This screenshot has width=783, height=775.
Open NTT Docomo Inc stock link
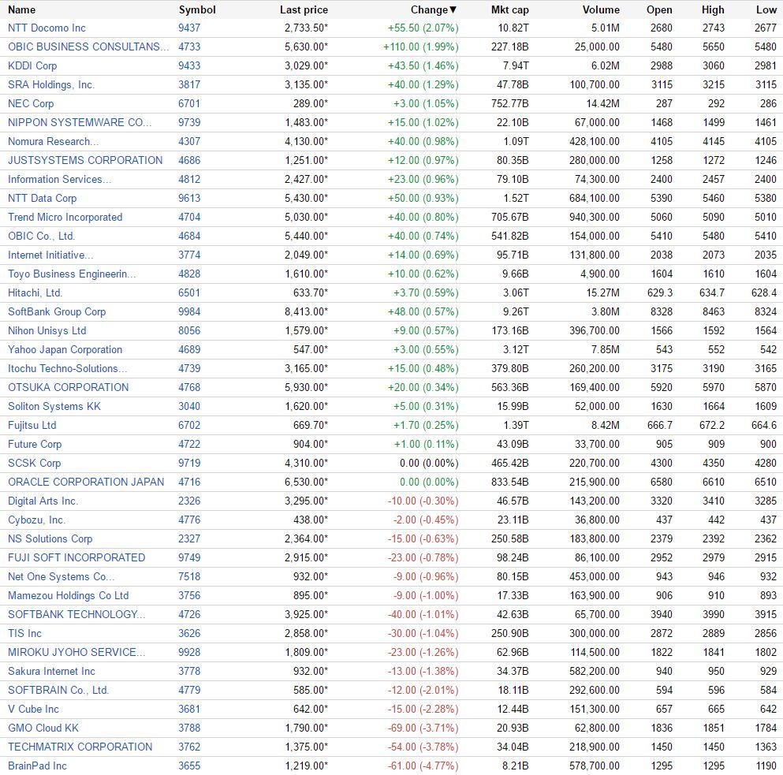click(47, 28)
